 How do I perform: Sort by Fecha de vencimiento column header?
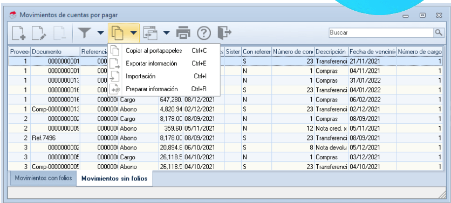point(372,52)
